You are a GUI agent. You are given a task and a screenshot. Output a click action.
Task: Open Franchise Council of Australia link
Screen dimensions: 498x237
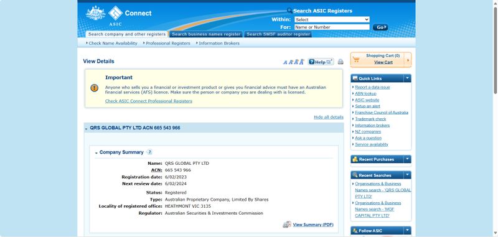382,113
